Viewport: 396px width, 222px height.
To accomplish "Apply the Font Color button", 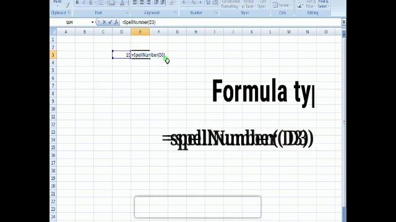I will (x=123, y=2).
